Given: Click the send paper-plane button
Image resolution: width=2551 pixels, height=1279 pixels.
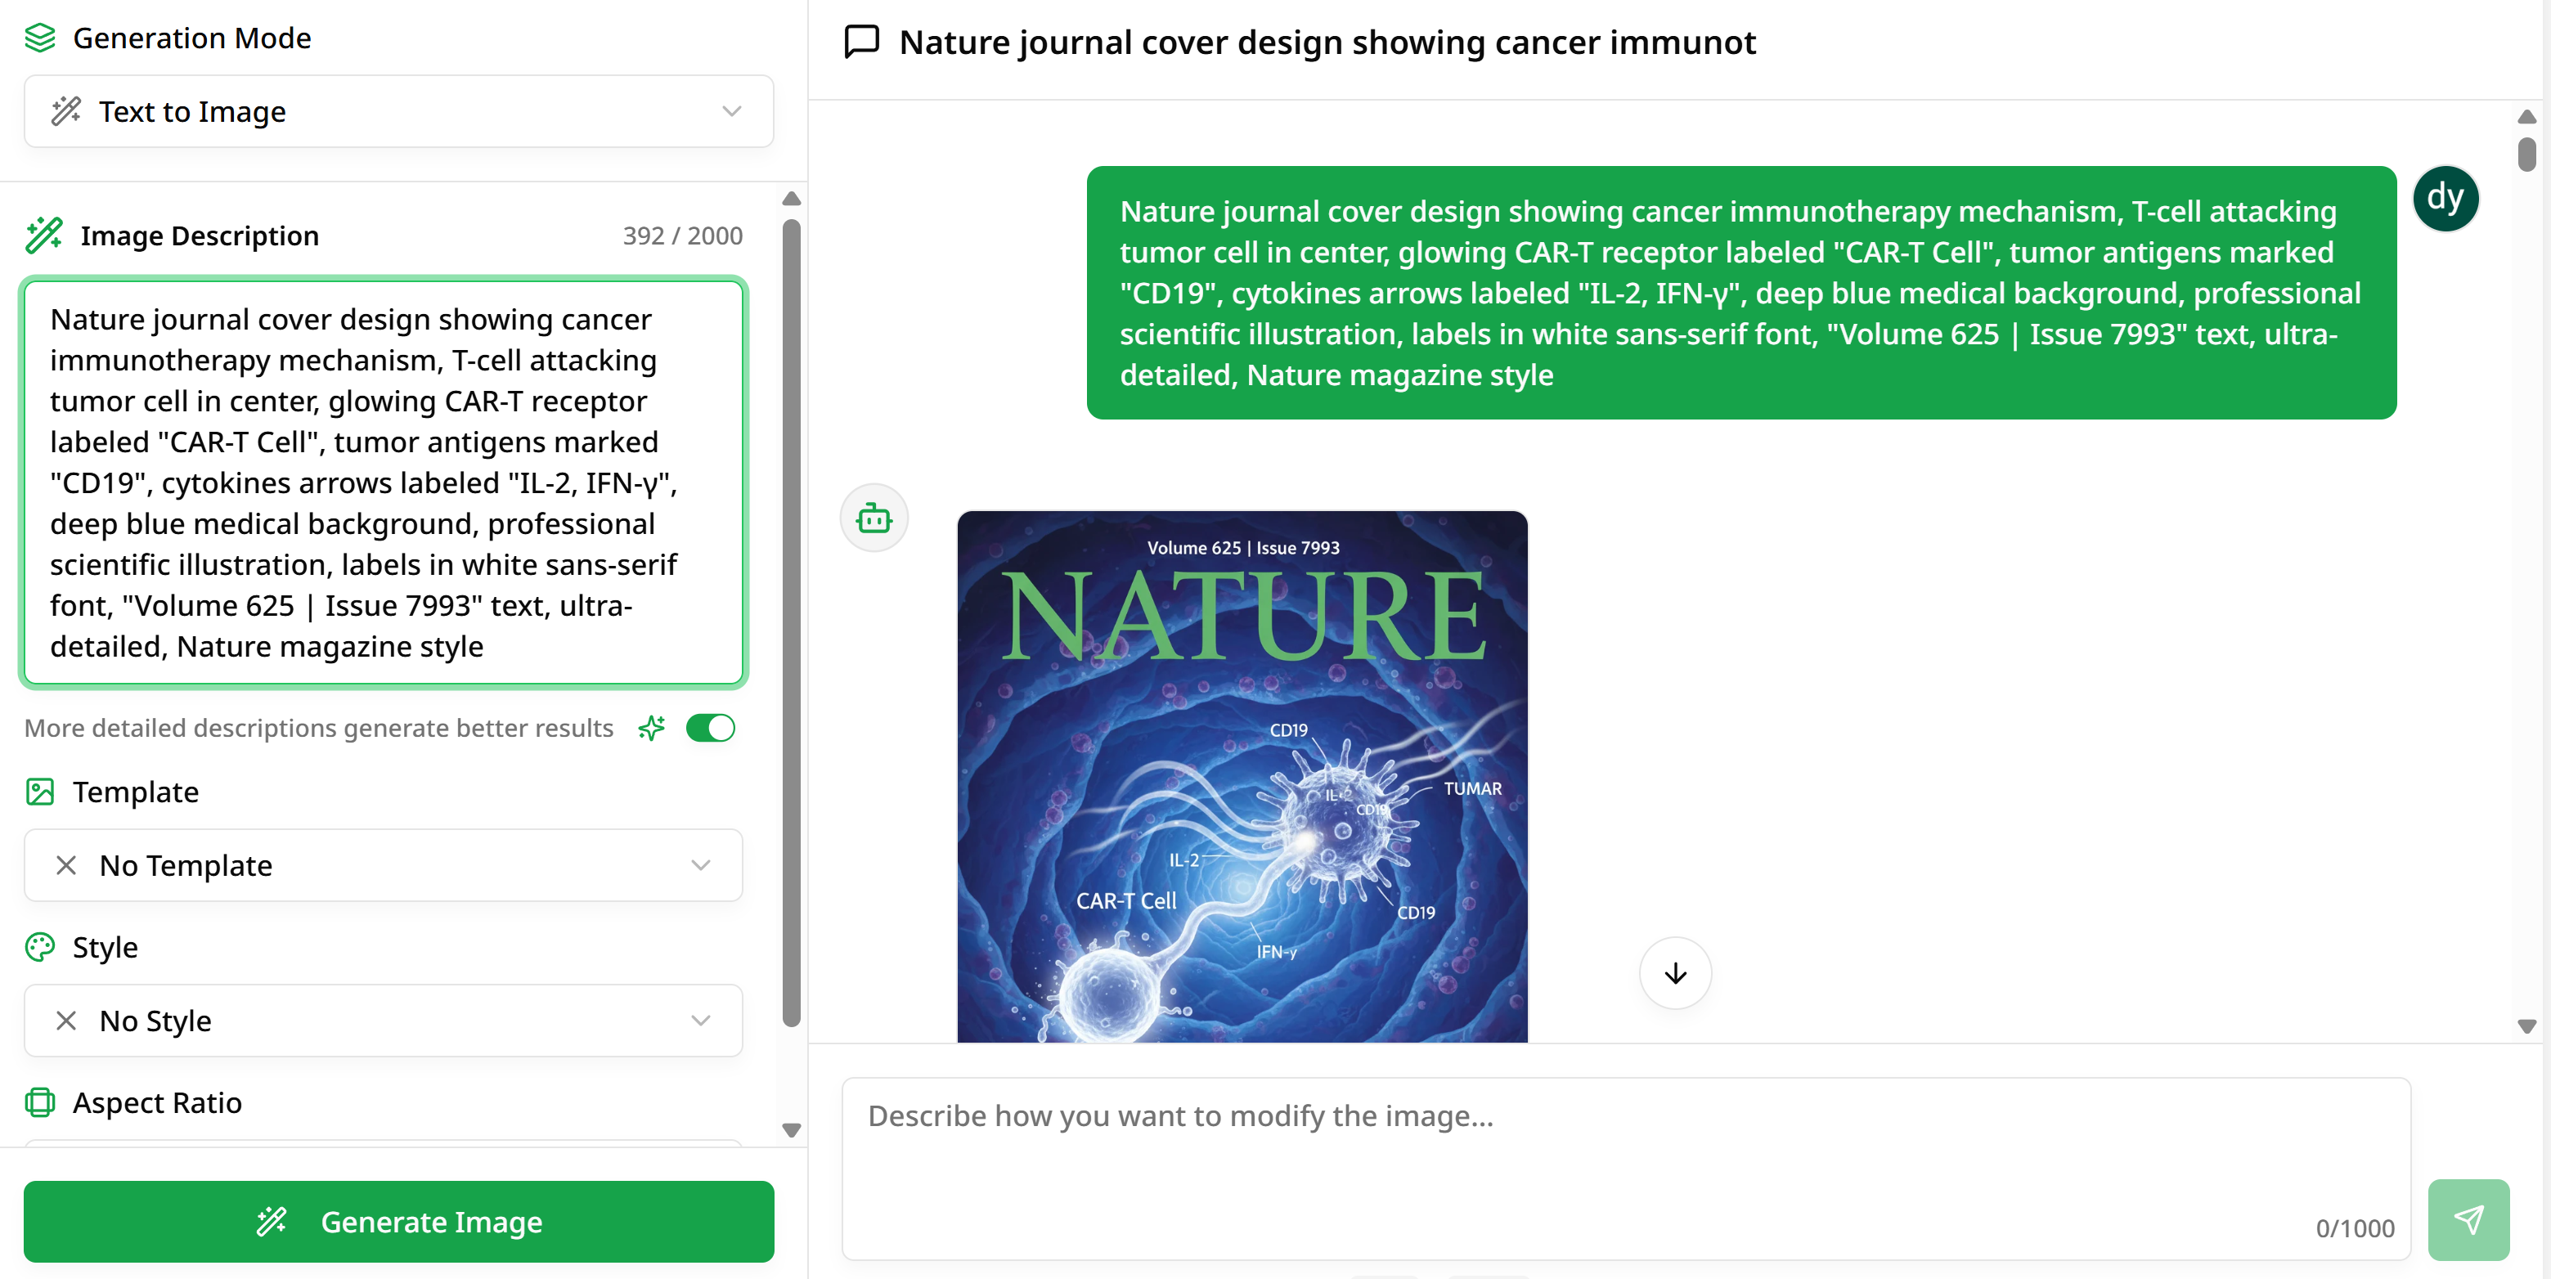Looking at the screenshot, I should coord(2468,1219).
